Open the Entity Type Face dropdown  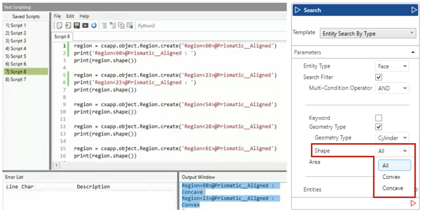point(392,66)
